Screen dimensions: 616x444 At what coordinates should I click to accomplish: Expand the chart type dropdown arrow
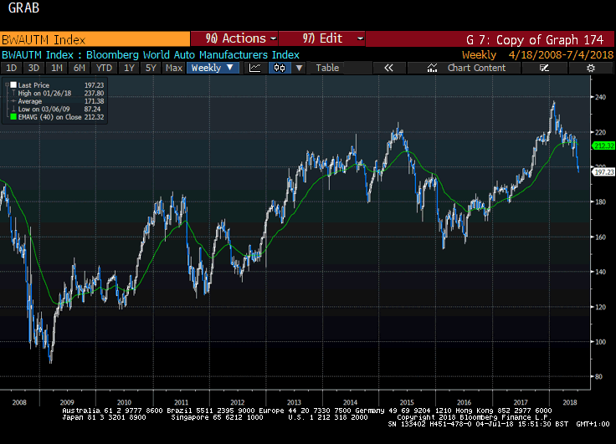coord(300,68)
